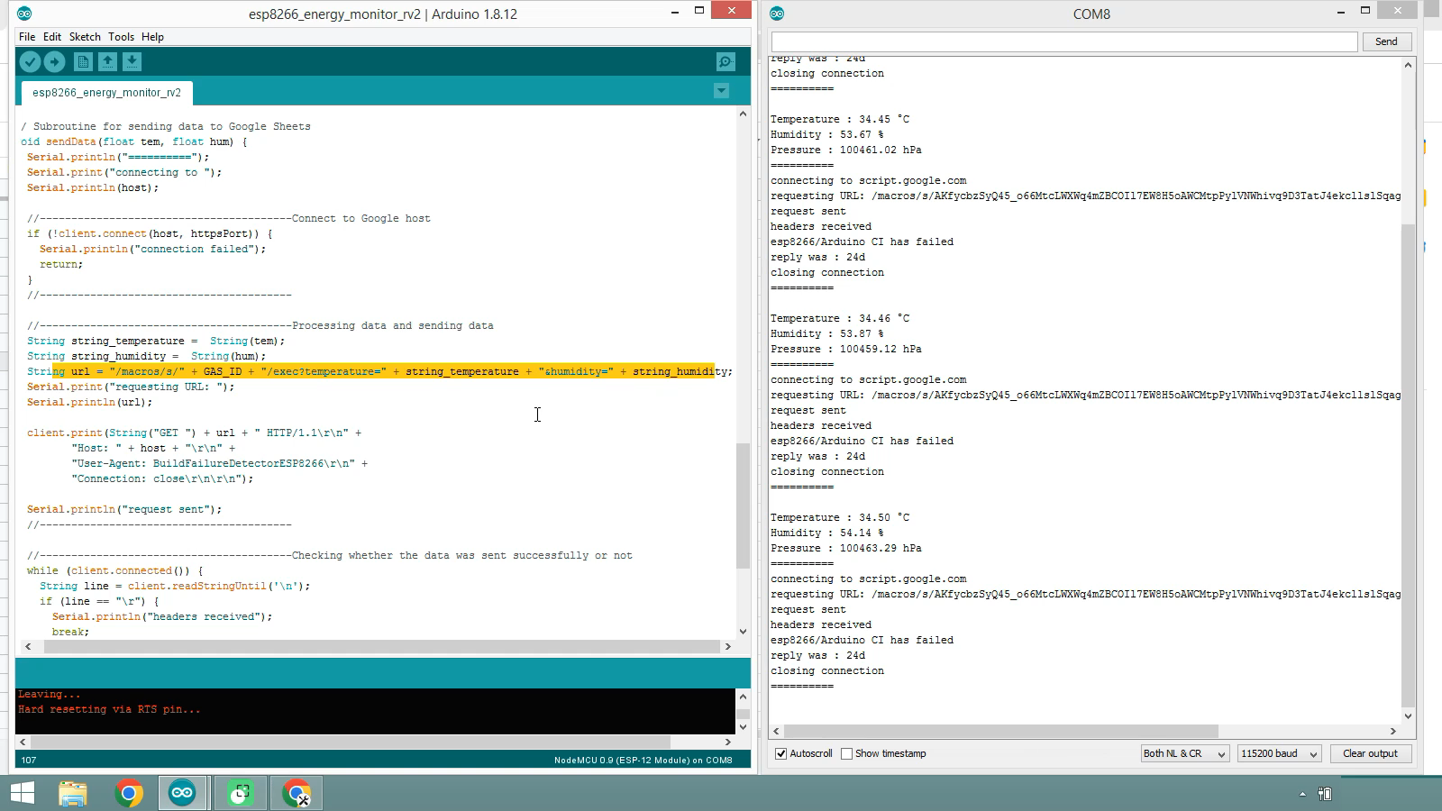Open the Windows Start menu
Viewport: 1442px width, 811px height.
[x=22, y=793]
